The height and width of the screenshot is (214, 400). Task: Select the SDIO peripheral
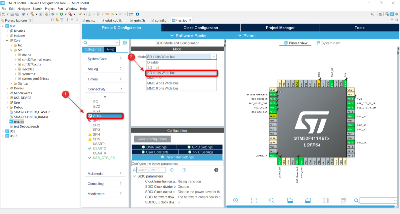(x=105, y=116)
